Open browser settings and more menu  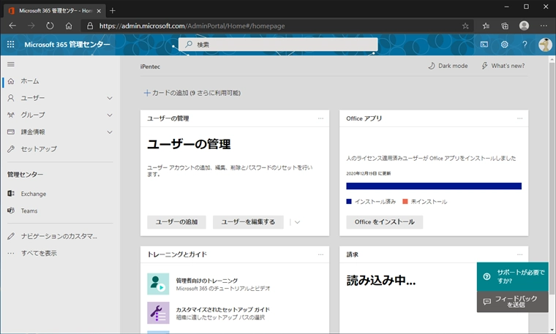pos(544,26)
